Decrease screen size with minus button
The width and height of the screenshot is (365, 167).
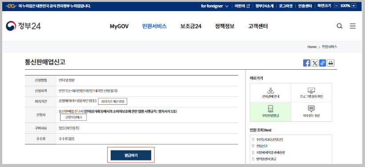click(337, 6)
